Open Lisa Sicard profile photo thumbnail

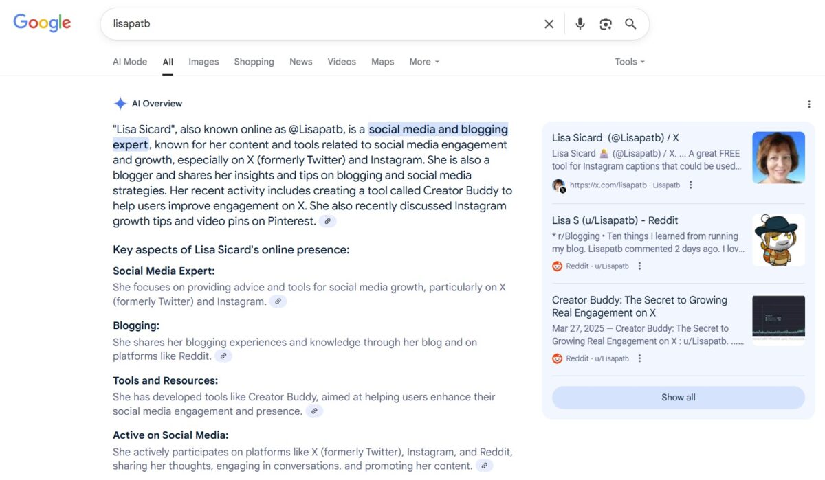(x=778, y=158)
